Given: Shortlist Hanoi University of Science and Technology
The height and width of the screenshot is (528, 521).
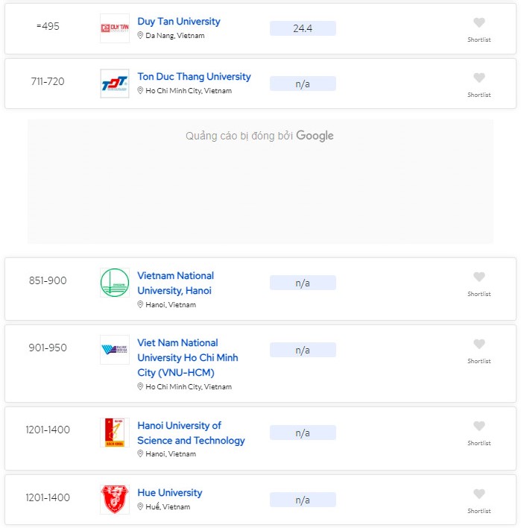Looking at the screenshot, I should click(x=479, y=427).
